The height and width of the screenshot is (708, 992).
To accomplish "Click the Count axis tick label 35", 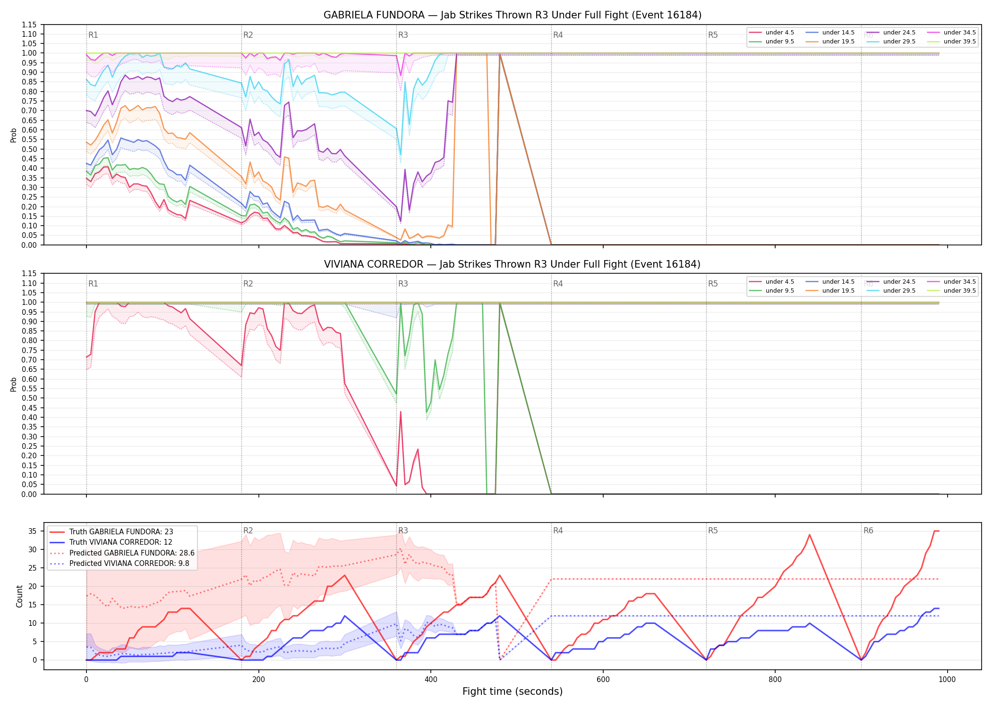I will coord(33,531).
